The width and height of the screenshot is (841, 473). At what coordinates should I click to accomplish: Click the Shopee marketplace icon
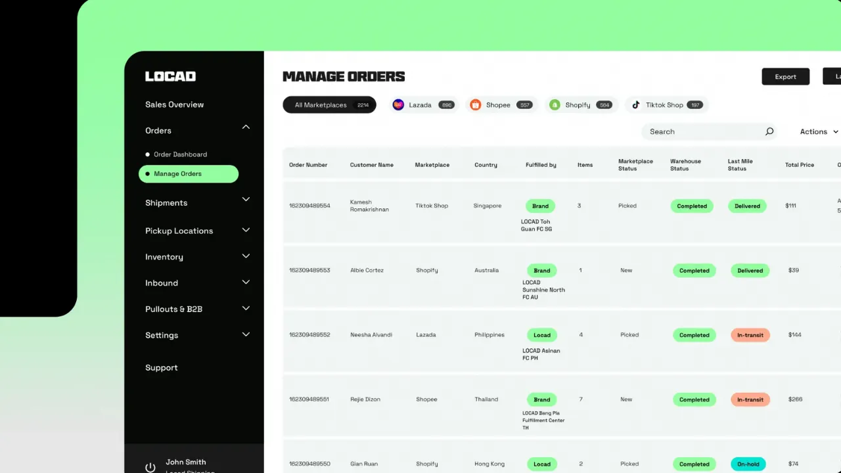point(475,104)
